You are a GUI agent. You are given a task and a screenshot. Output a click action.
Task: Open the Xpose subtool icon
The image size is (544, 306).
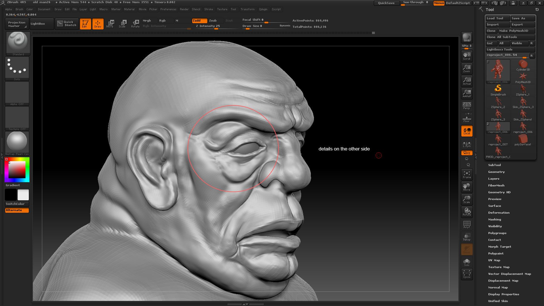pyautogui.click(x=467, y=274)
